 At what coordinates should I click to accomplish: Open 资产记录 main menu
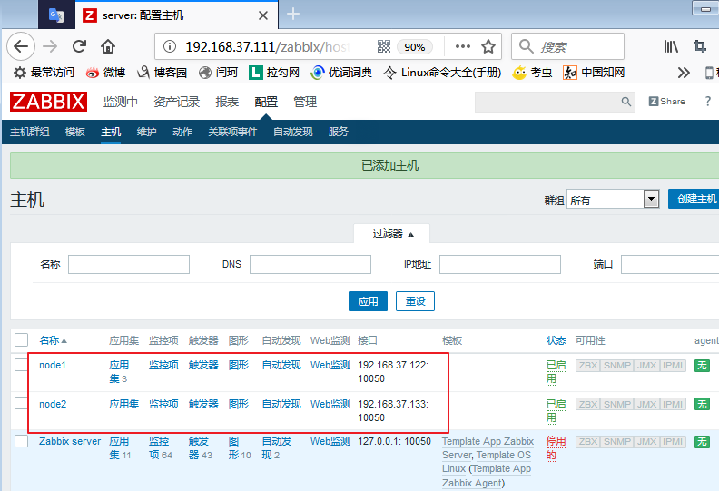pos(176,102)
